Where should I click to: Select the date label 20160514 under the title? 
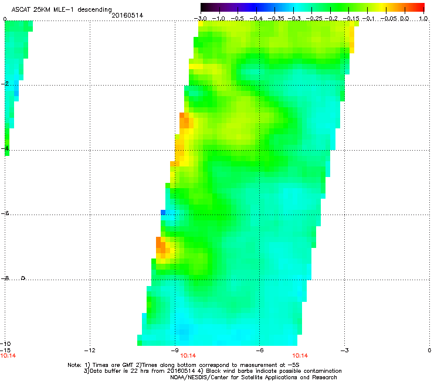127,15
